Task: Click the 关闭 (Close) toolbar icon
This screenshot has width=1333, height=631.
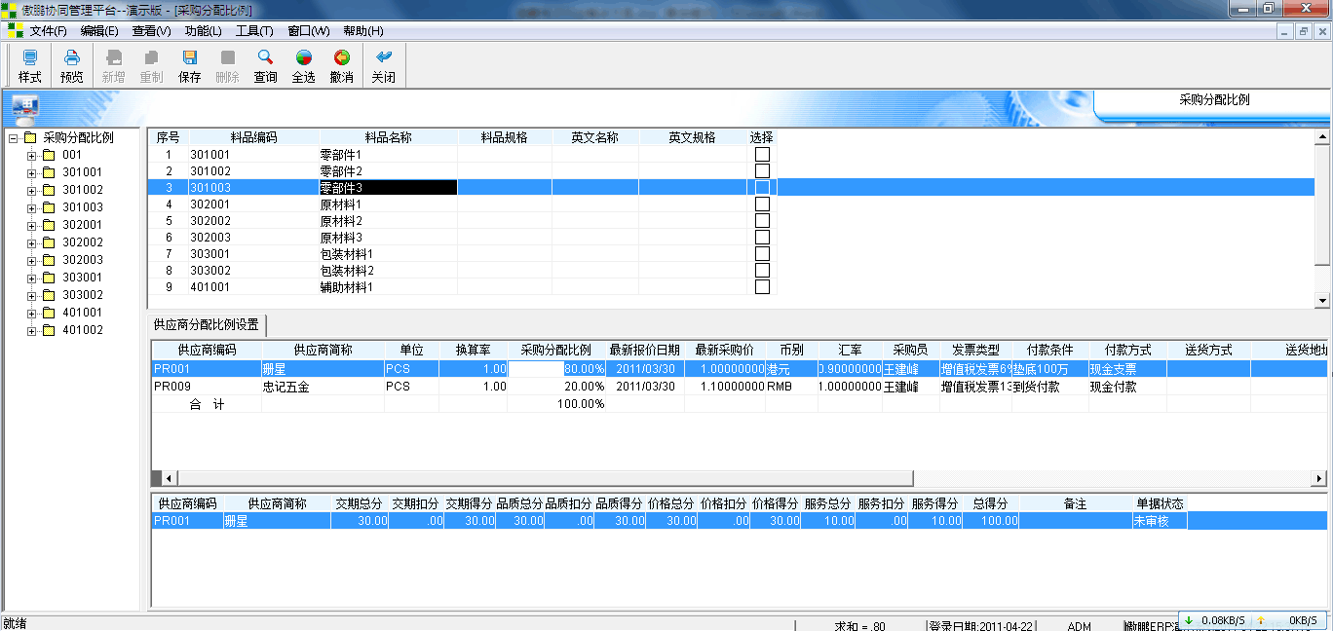Action: click(x=383, y=65)
